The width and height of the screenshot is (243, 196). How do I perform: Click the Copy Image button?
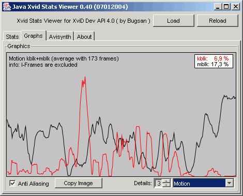click(x=78, y=183)
